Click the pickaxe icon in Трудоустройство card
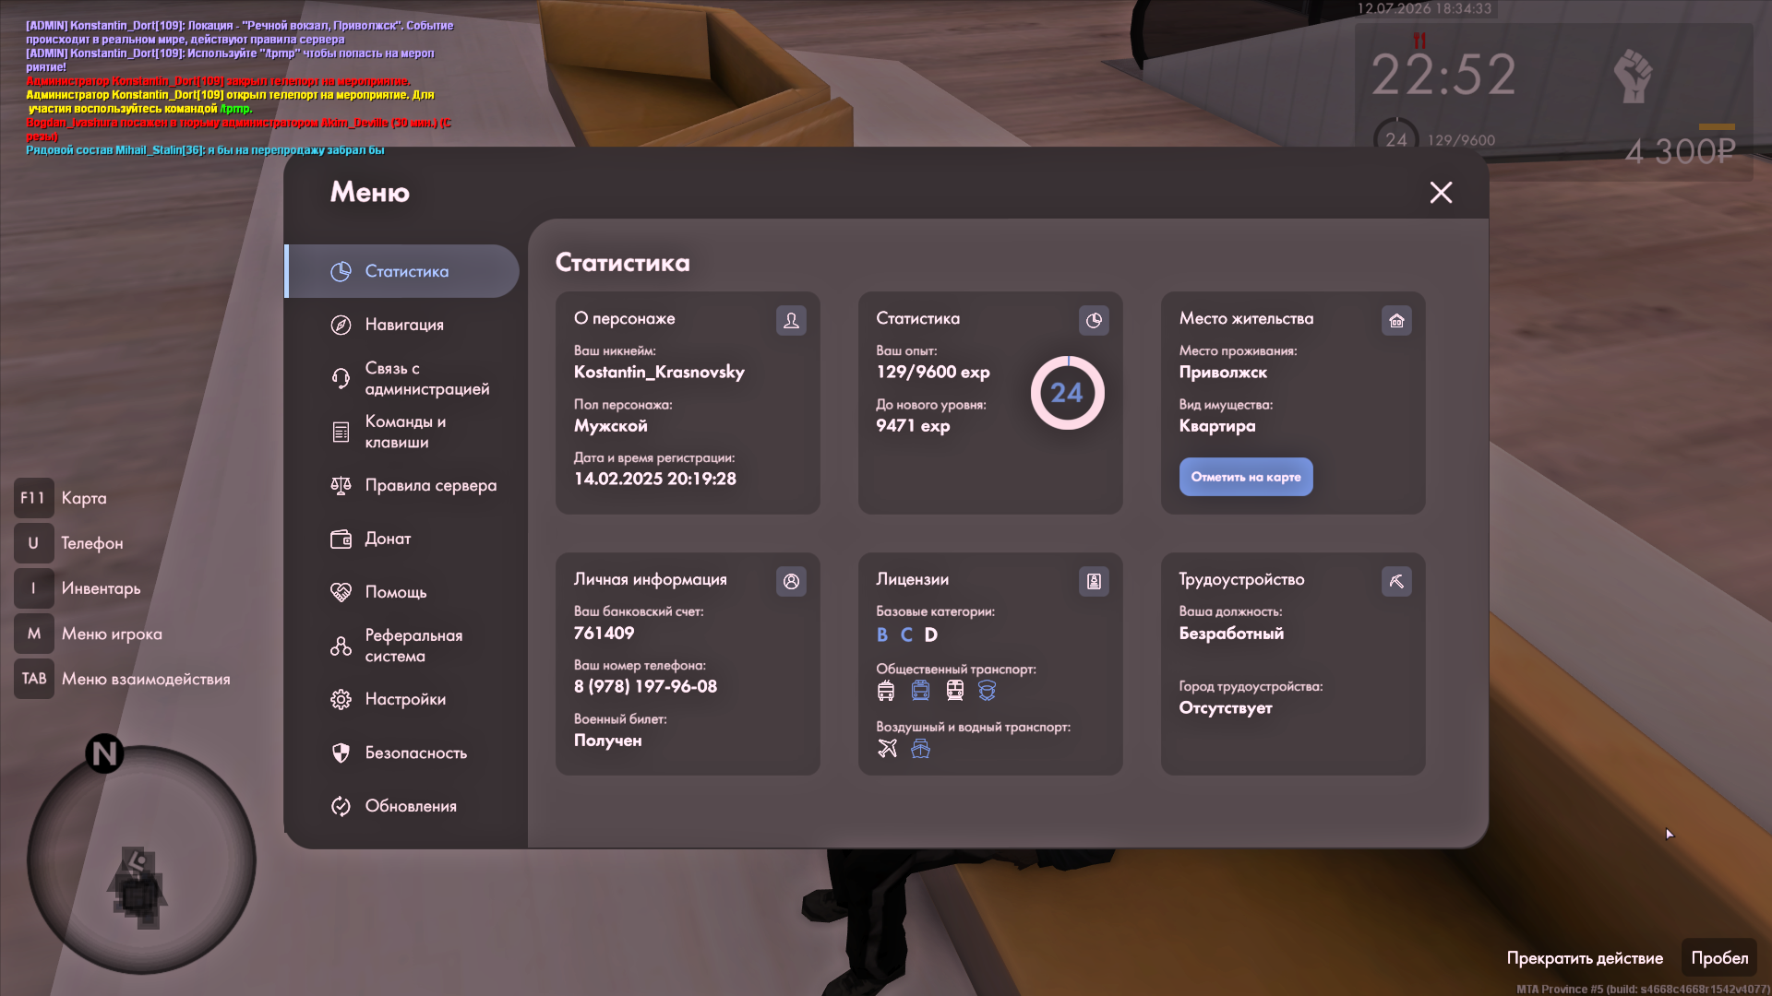The width and height of the screenshot is (1772, 996). 1396,581
